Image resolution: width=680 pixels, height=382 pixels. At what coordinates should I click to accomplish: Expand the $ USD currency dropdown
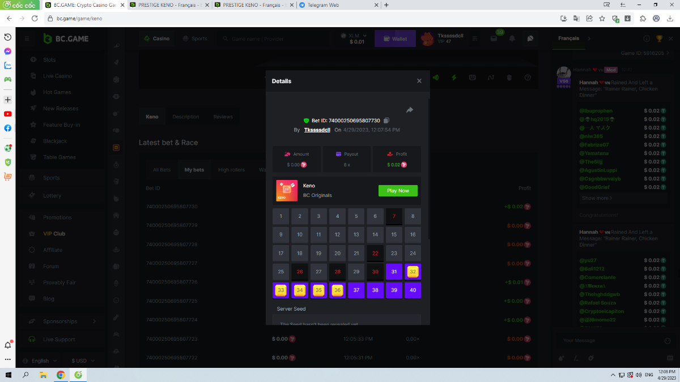(x=83, y=360)
